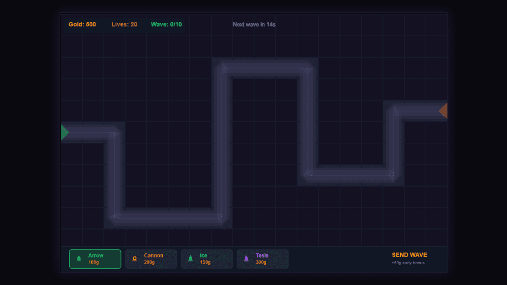The image size is (507, 285).
Task: Select the Arrow tower icon
Action: [79, 259]
